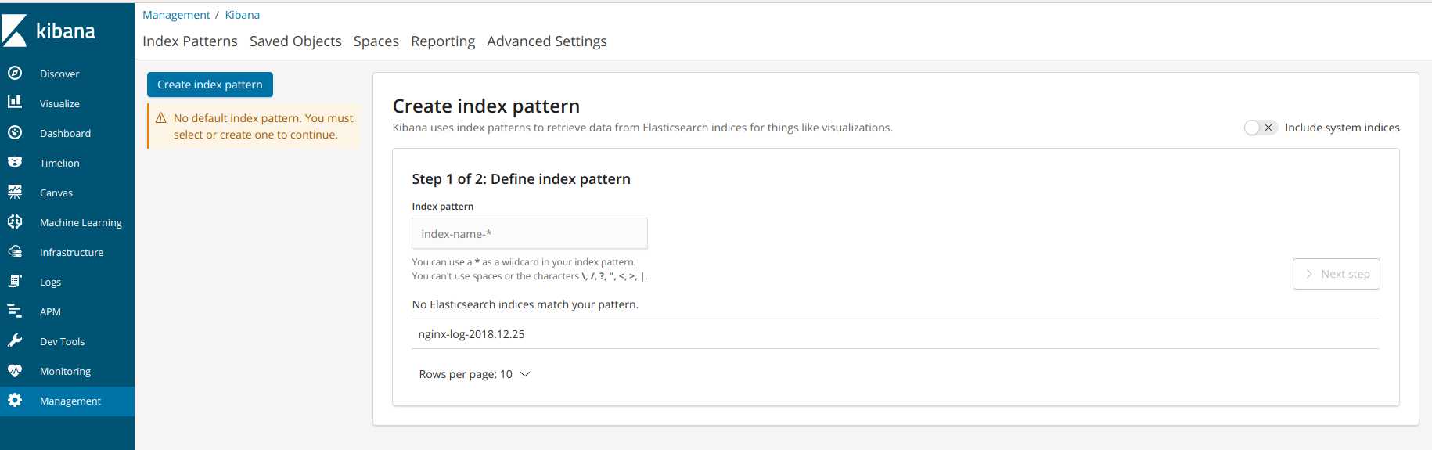
Task: Click the Management sidebar label
Action: (70, 401)
